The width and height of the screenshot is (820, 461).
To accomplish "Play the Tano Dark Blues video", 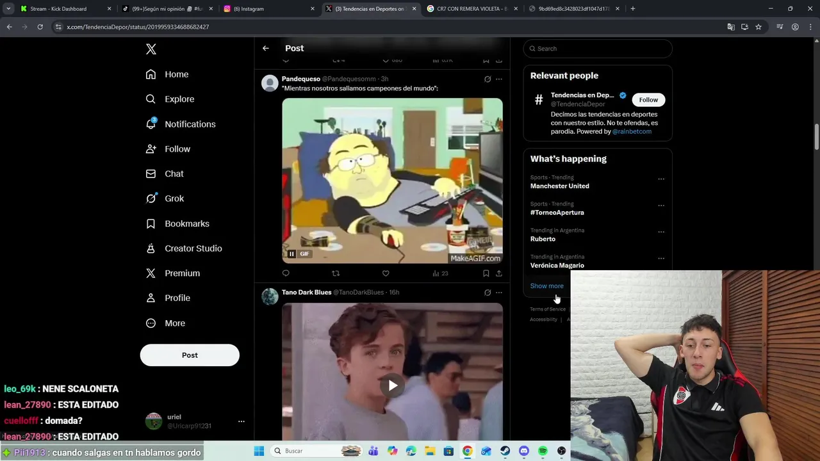I will click(x=393, y=385).
